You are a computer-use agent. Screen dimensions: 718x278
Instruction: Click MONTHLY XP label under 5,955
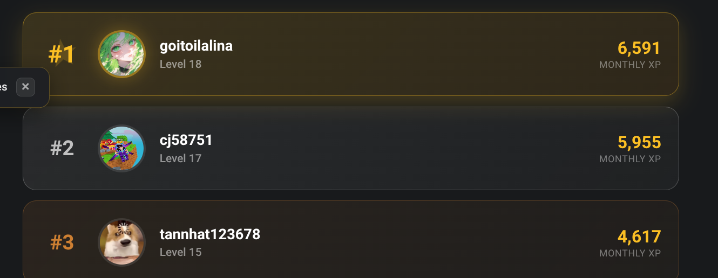point(630,159)
